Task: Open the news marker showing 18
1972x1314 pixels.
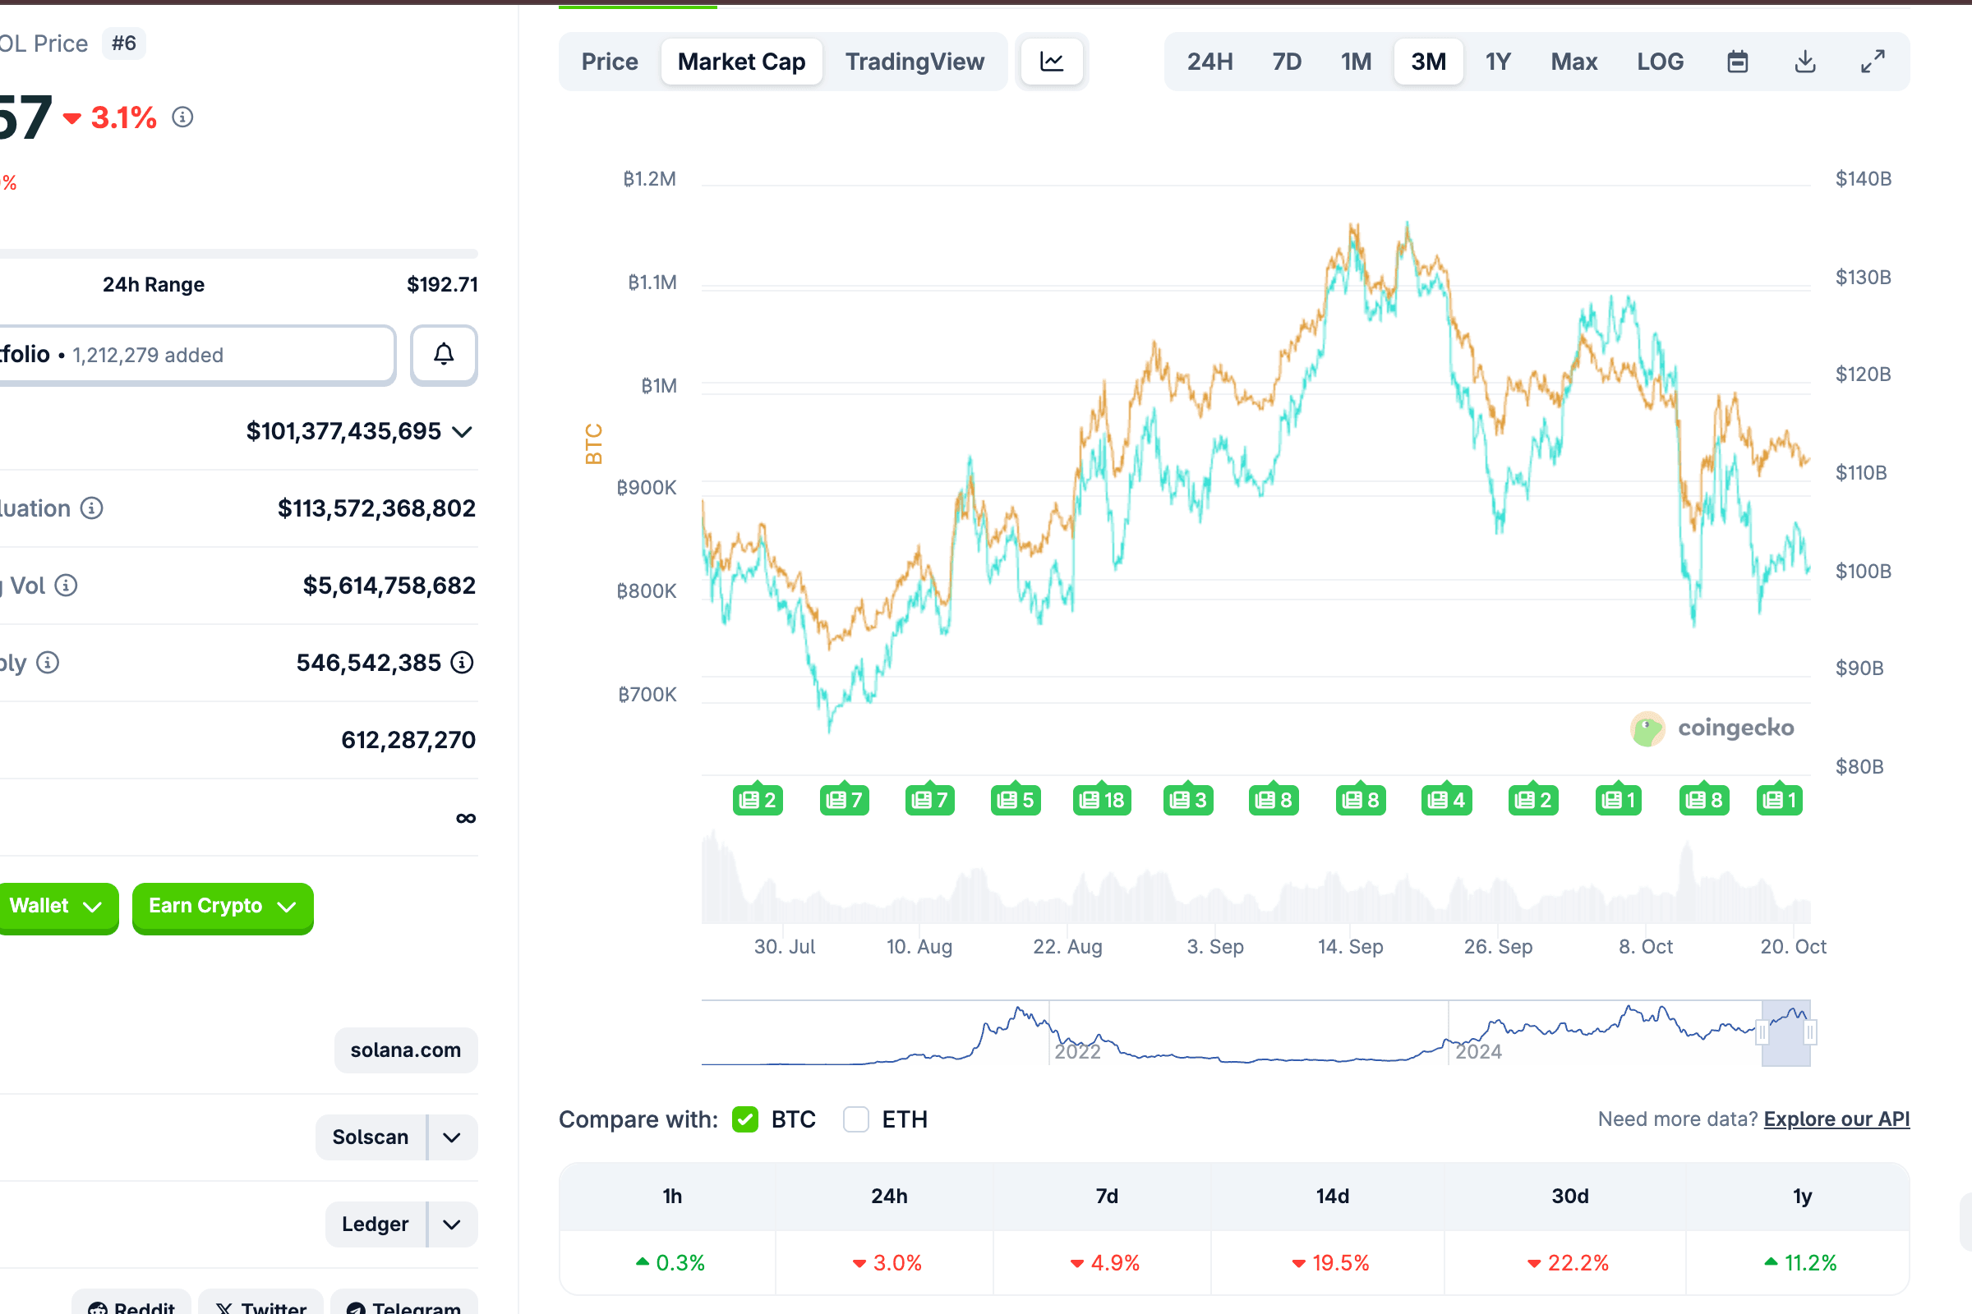Action: click(1102, 800)
